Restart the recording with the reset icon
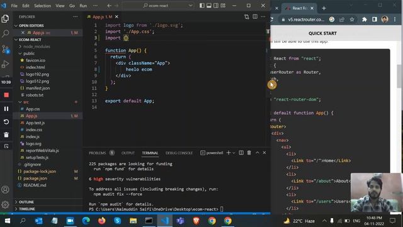 click(6, 122)
